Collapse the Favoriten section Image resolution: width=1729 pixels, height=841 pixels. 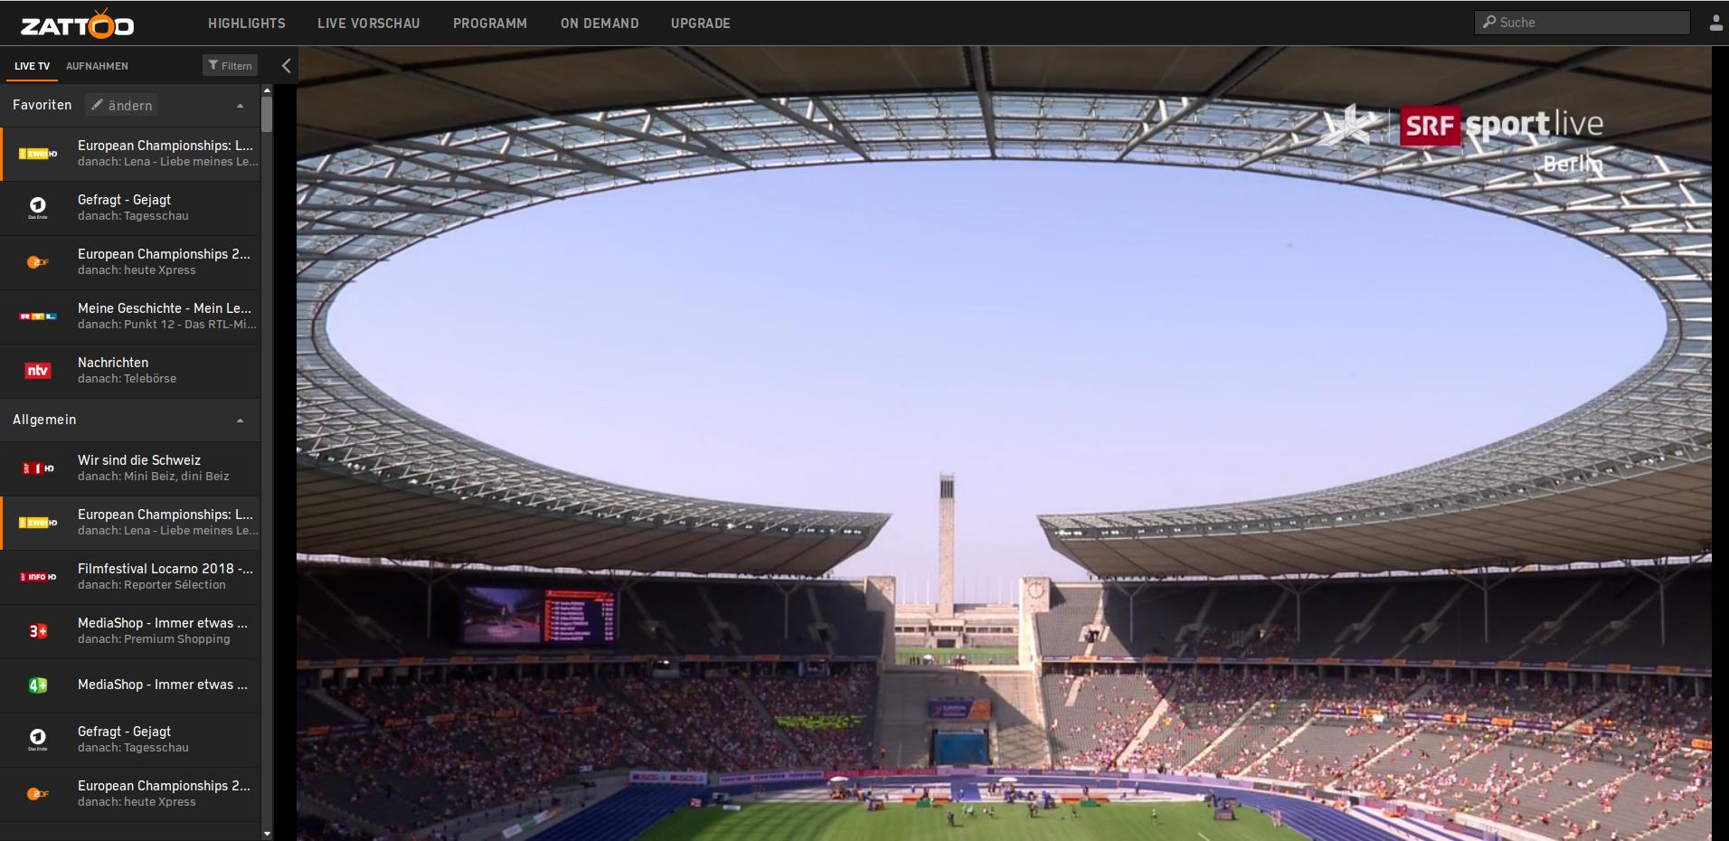[x=240, y=106]
